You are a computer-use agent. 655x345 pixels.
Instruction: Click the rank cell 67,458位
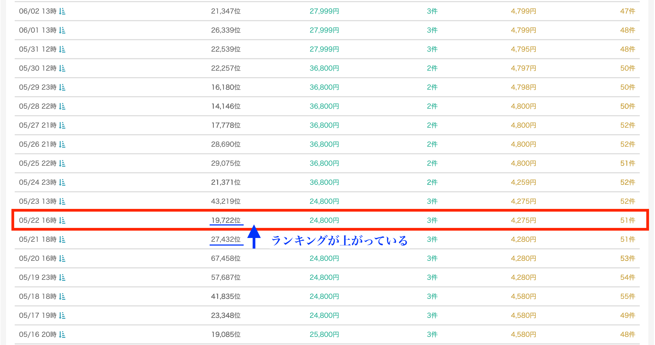pos(226,258)
